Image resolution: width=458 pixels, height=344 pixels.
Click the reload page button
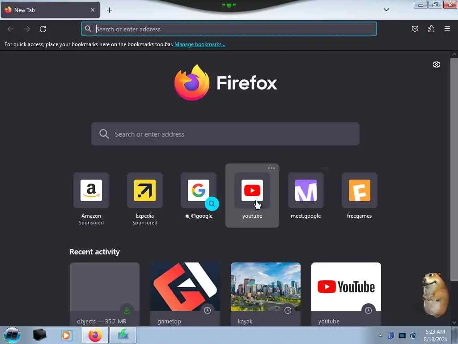click(x=43, y=29)
